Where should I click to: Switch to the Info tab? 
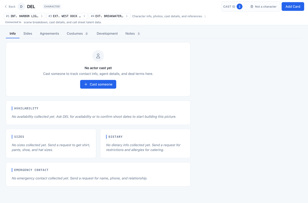tap(13, 34)
